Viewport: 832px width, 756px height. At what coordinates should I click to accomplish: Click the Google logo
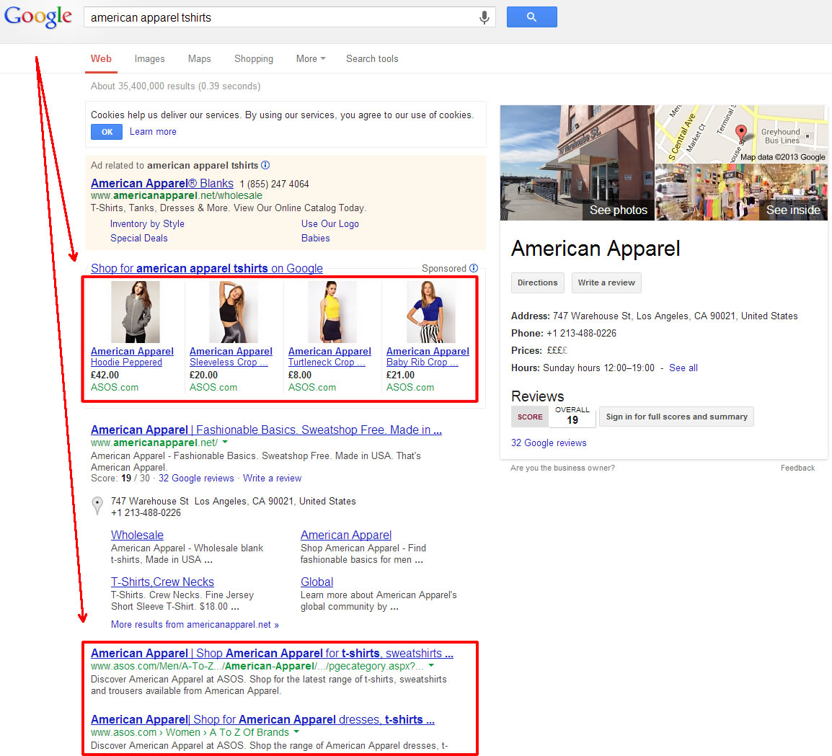(38, 17)
